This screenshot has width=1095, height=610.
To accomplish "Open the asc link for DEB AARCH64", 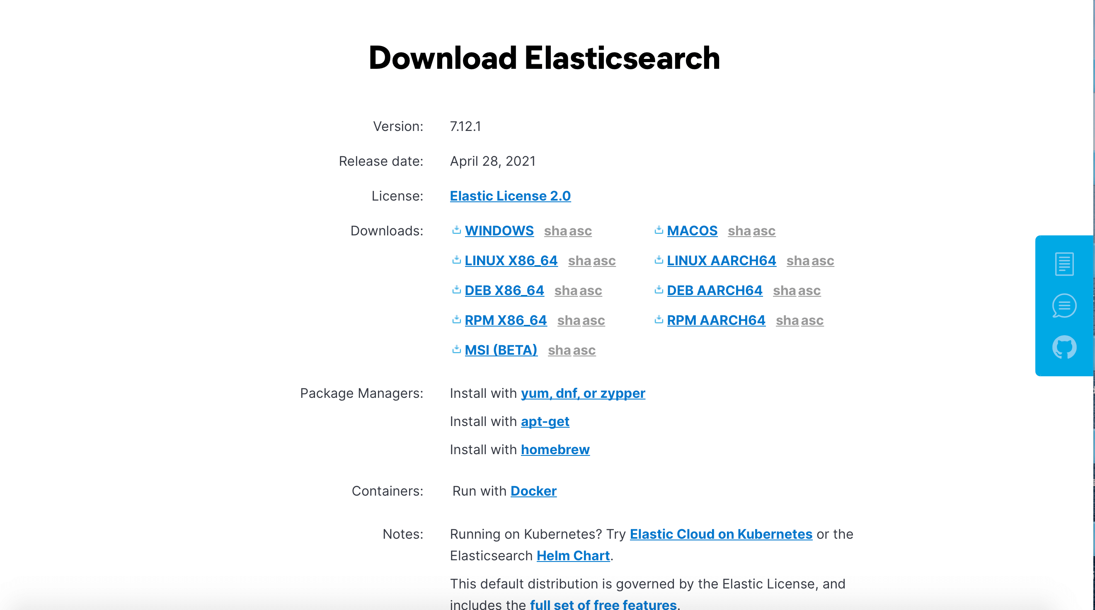I will 809,290.
